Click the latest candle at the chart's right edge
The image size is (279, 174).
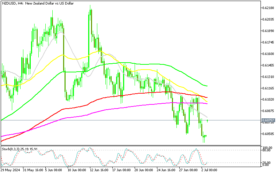[208, 120]
